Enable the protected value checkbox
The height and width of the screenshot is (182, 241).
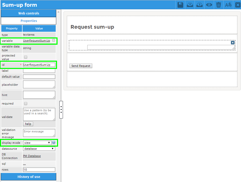tap(26, 57)
